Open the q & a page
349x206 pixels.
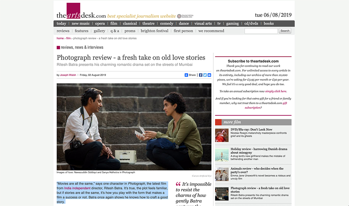115,31
